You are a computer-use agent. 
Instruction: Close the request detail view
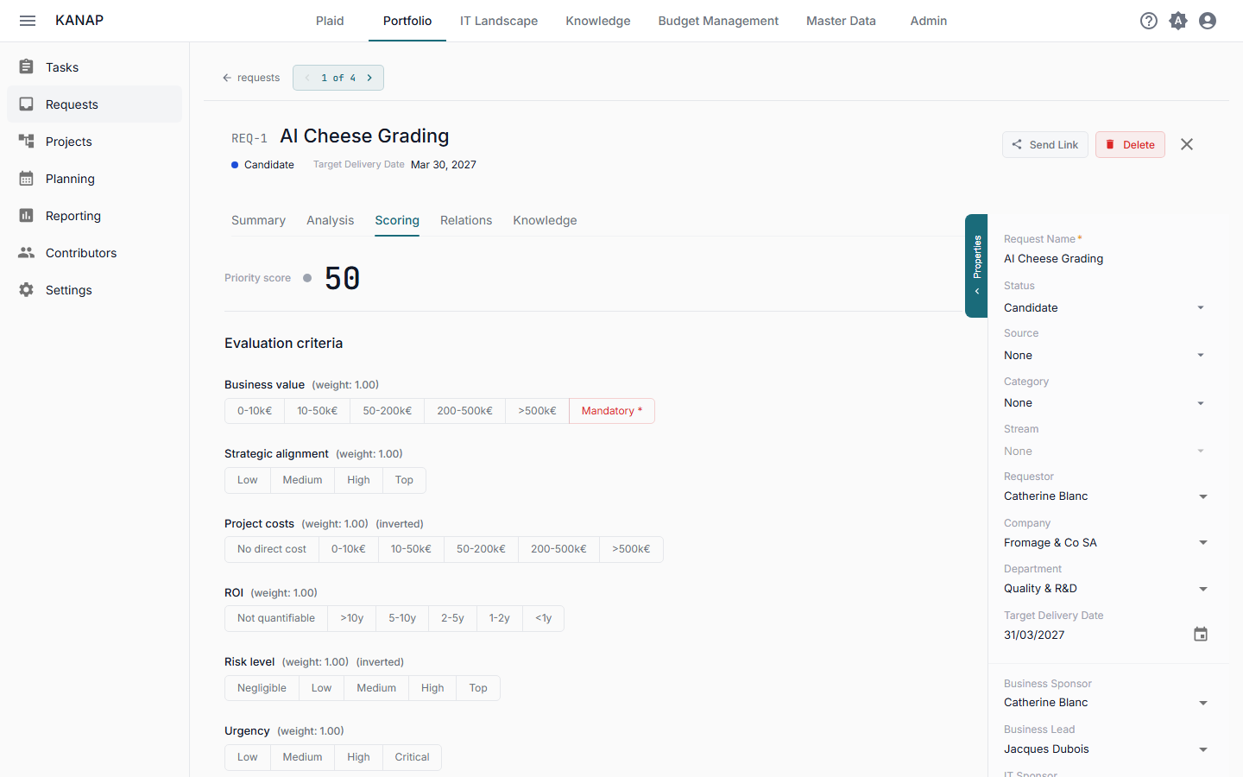(1187, 144)
